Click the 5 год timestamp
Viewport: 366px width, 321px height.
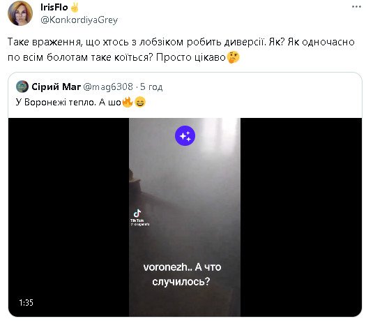click(x=151, y=87)
